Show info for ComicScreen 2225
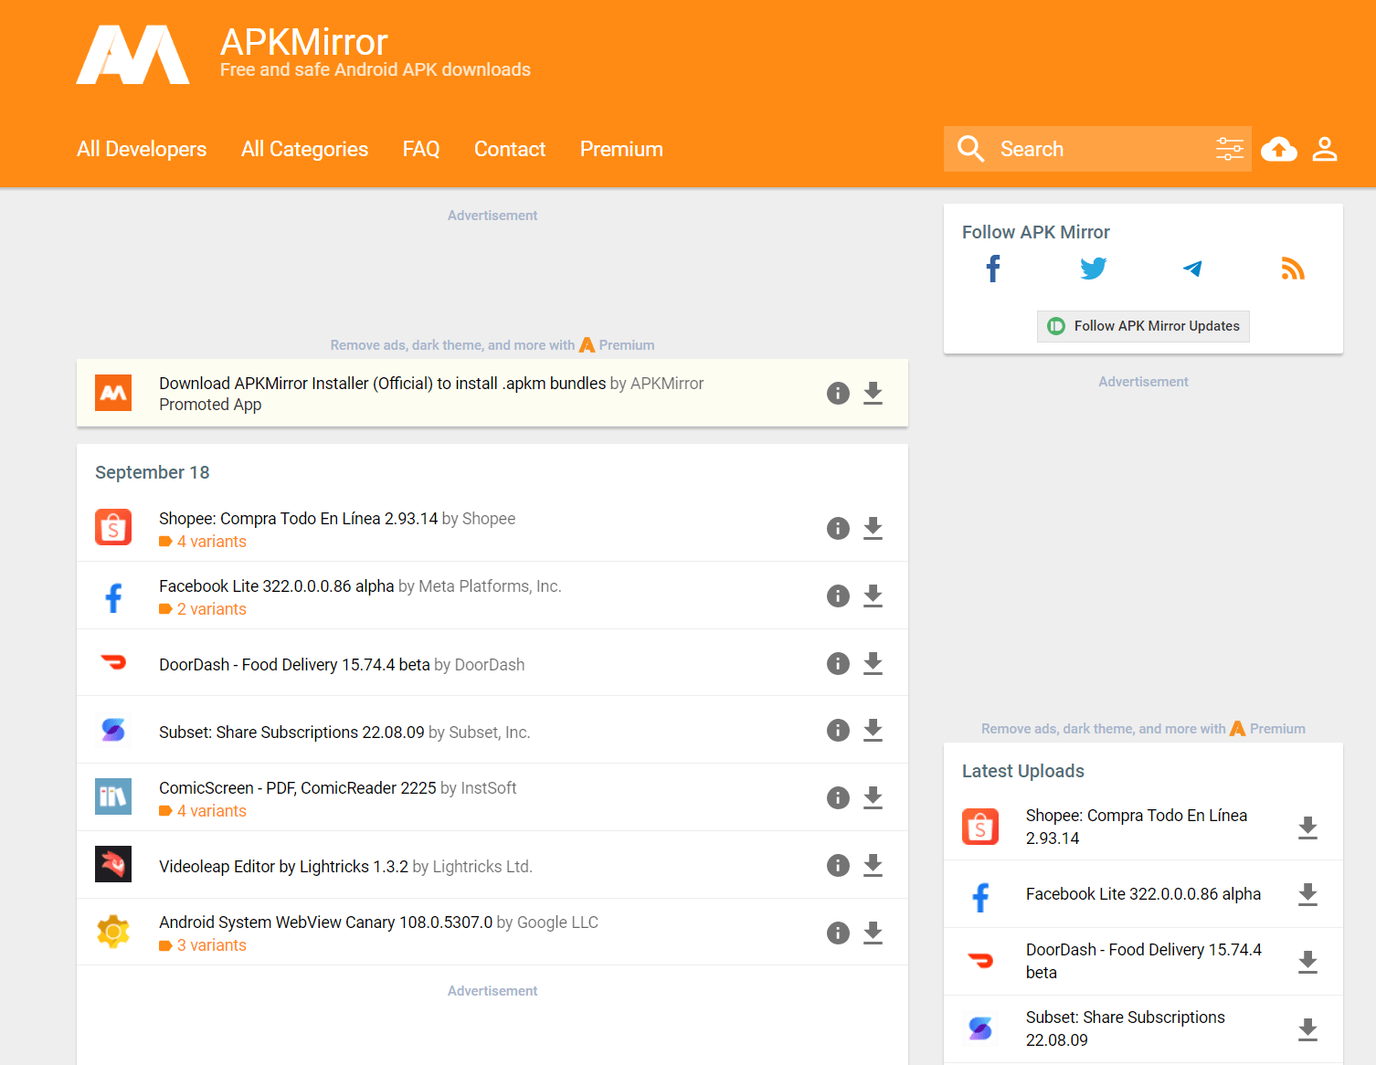This screenshot has width=1376, height=1065. (838, 797)
